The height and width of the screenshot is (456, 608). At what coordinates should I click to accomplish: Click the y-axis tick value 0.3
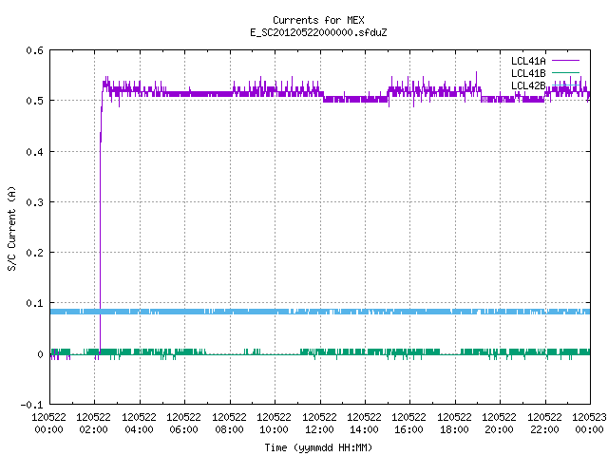click(34, 202)
